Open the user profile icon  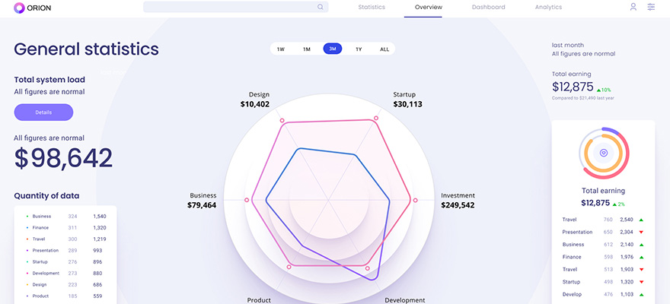coord(633,7)
